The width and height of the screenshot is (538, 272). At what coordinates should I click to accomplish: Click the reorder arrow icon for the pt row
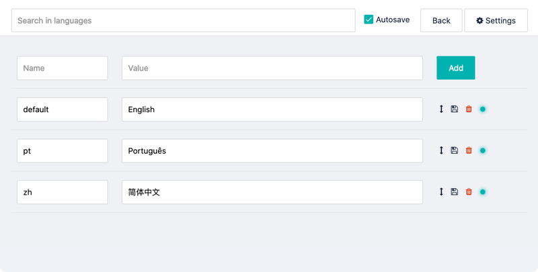coord(441,150)
